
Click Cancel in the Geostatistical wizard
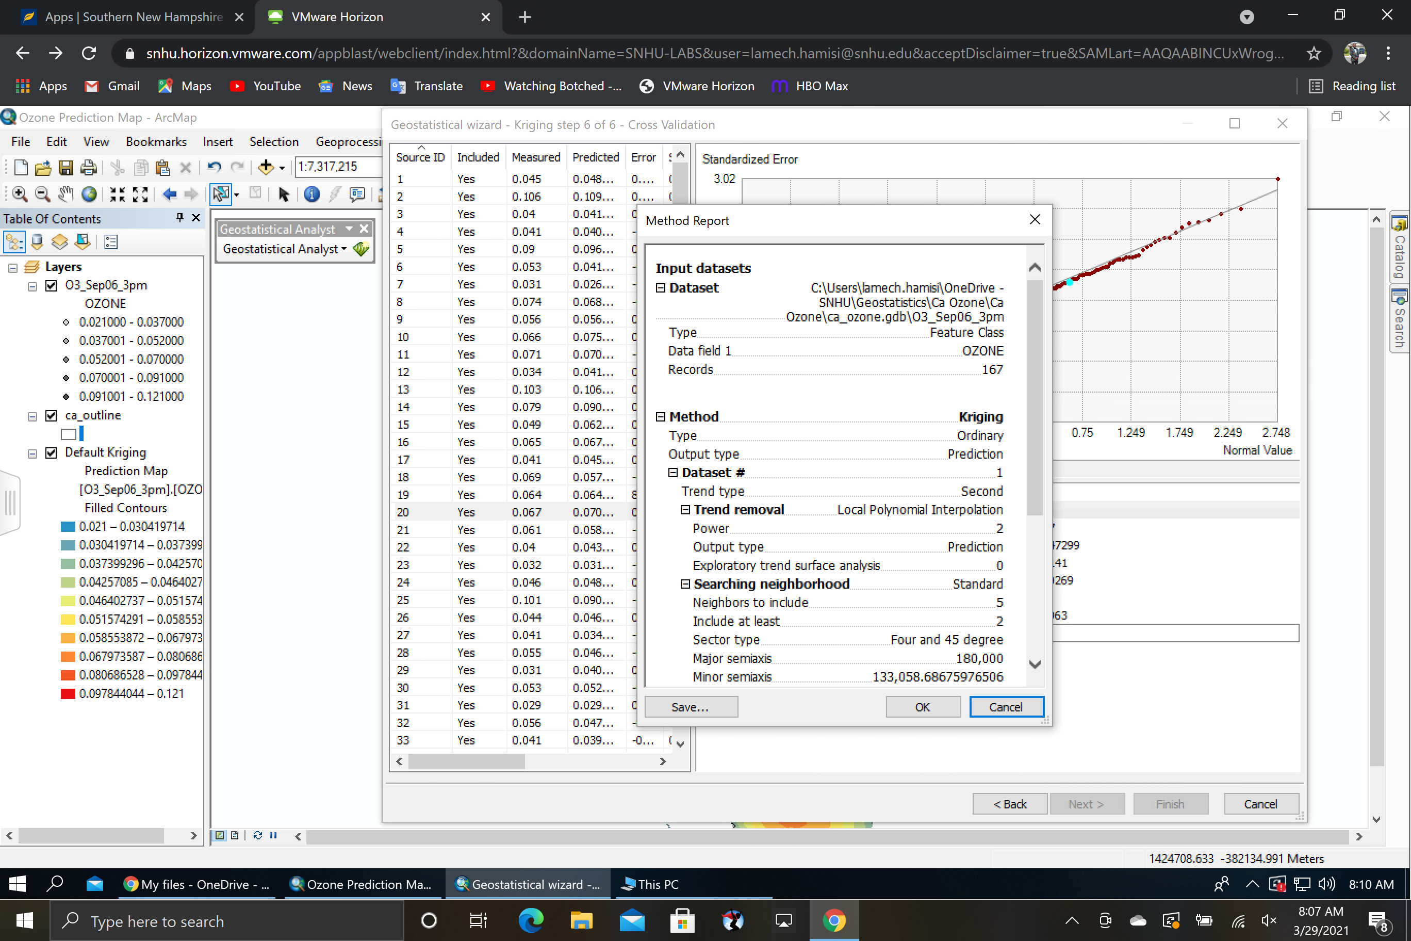point(1261,804)
